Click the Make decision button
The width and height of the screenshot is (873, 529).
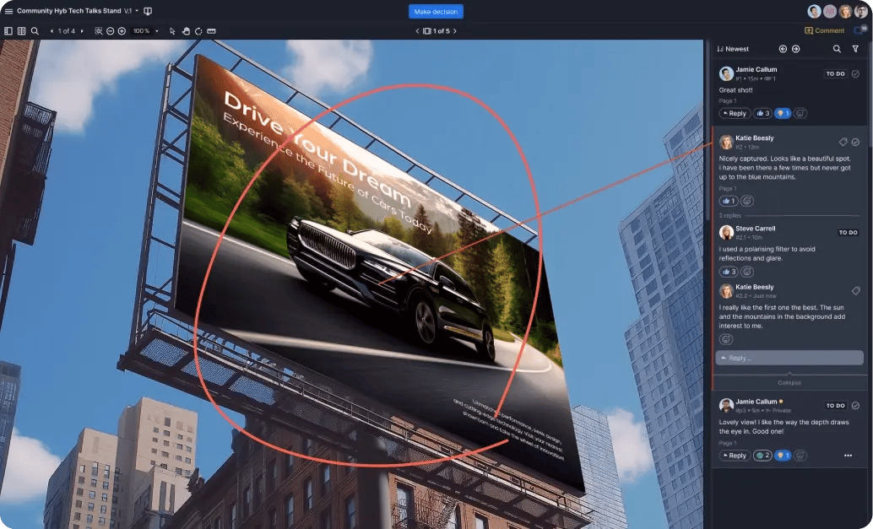pos(436,12)
